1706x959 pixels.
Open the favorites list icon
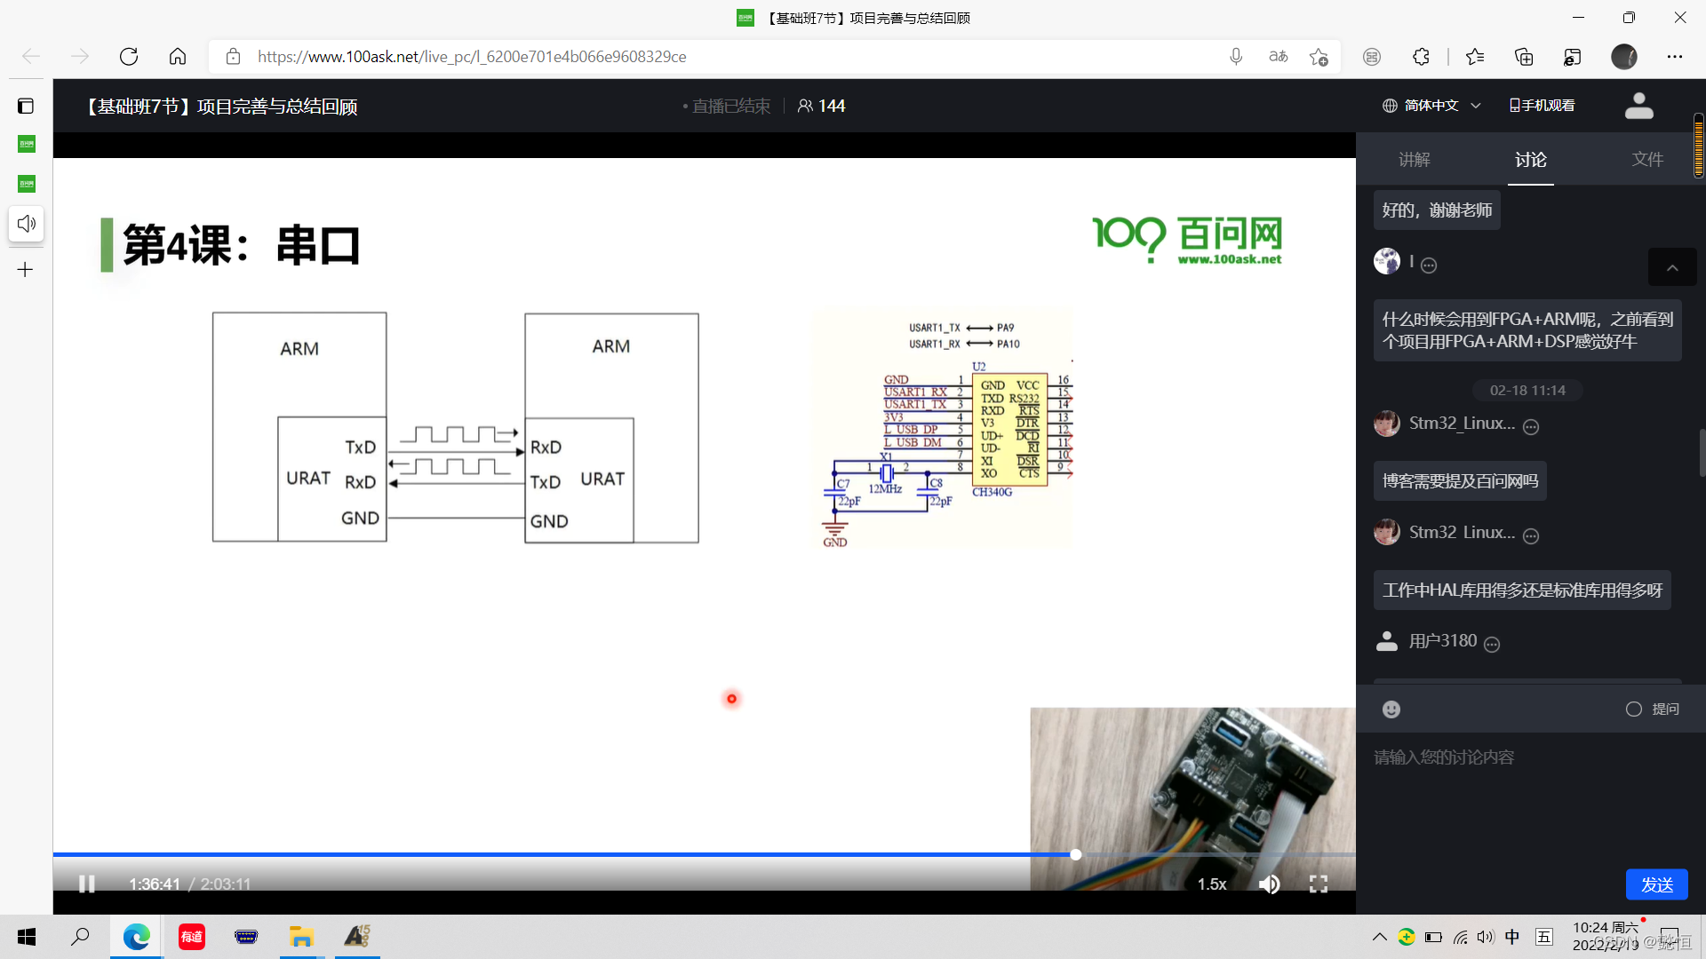tap(1475, 57)
